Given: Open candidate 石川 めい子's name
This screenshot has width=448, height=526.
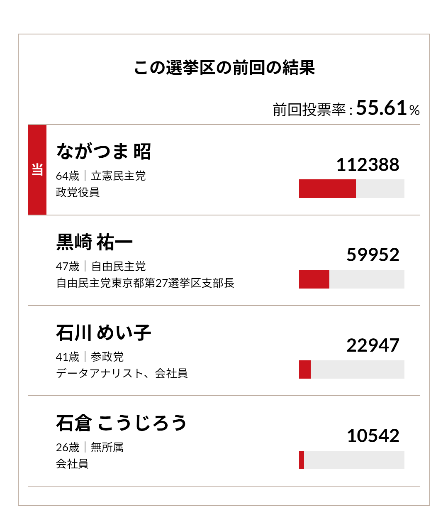Looking at the screenshot, I should [x=103, y=333].
